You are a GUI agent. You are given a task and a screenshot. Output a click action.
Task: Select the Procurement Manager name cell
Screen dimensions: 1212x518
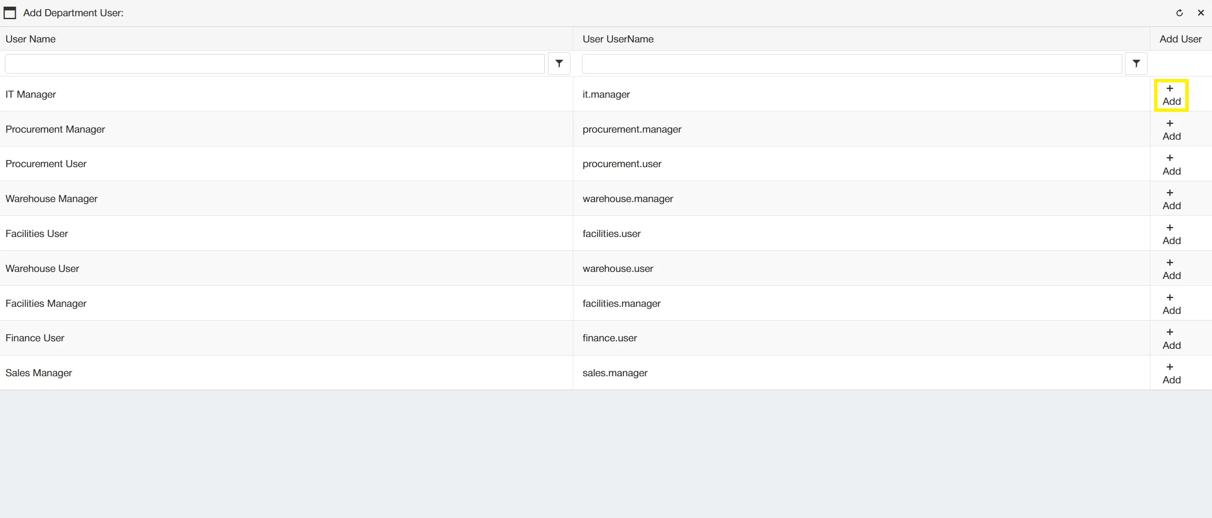[286, 129]
